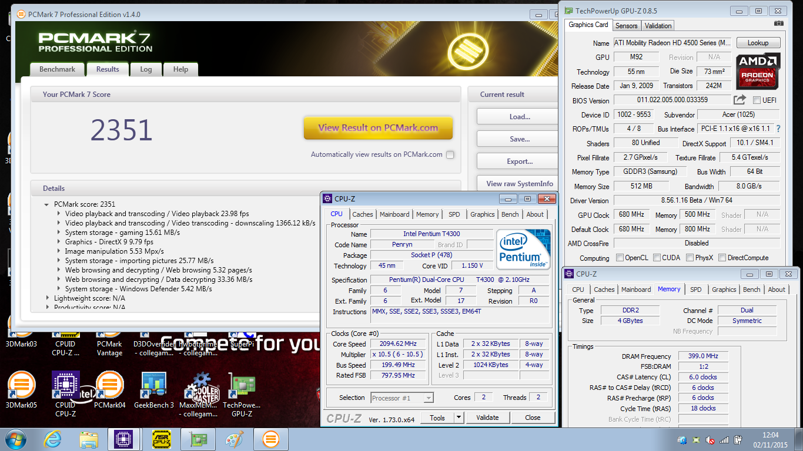
Task: Open the CPUID CPU-Z desktop shortcut above taskbar
Action: tap(65, 393)
